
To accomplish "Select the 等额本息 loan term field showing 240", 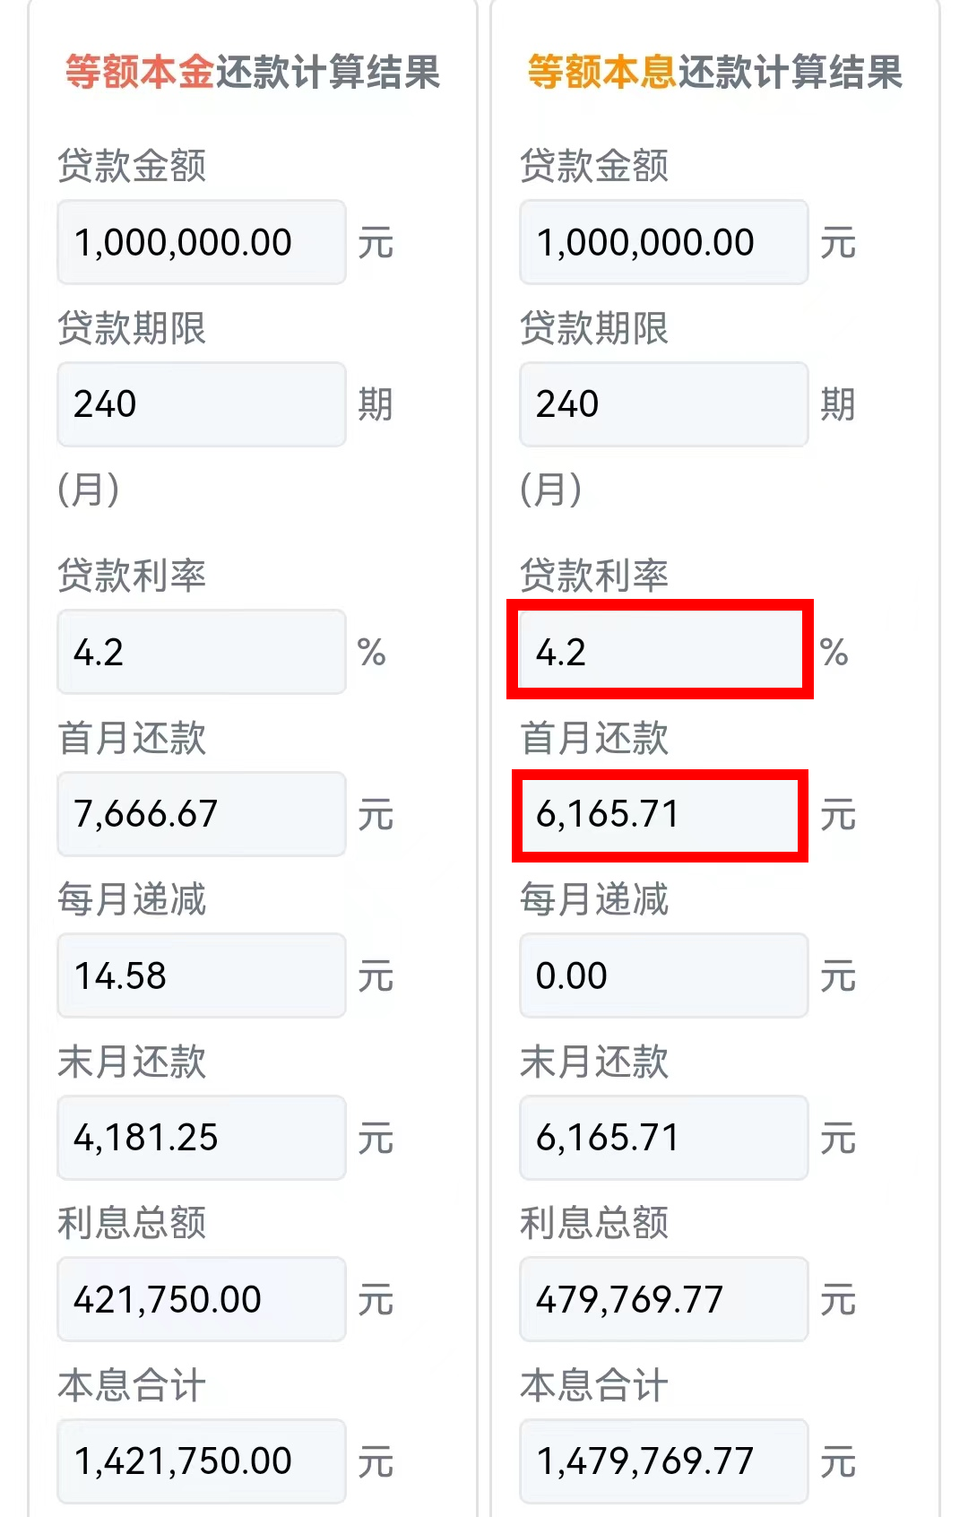I will pos(663,403).
